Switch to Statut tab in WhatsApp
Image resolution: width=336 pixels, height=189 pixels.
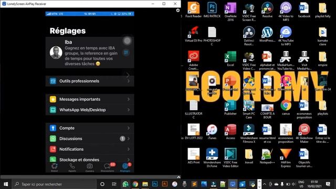(55, 167)
